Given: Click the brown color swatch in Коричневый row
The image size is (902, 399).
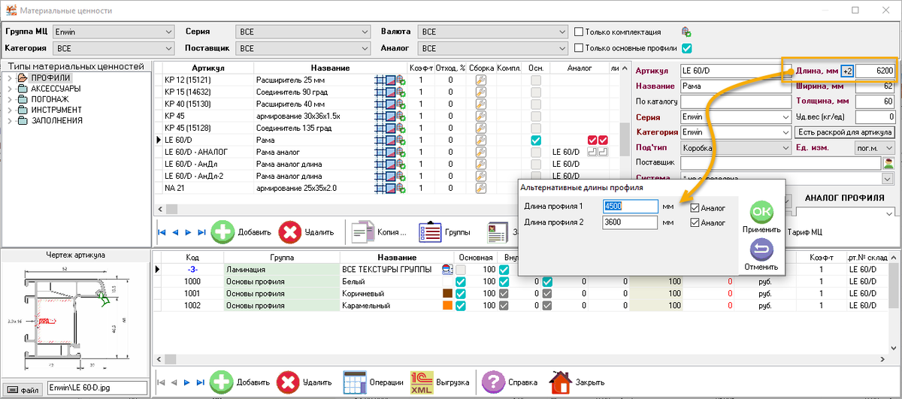Looking at the screenshot, I should 446,294.
